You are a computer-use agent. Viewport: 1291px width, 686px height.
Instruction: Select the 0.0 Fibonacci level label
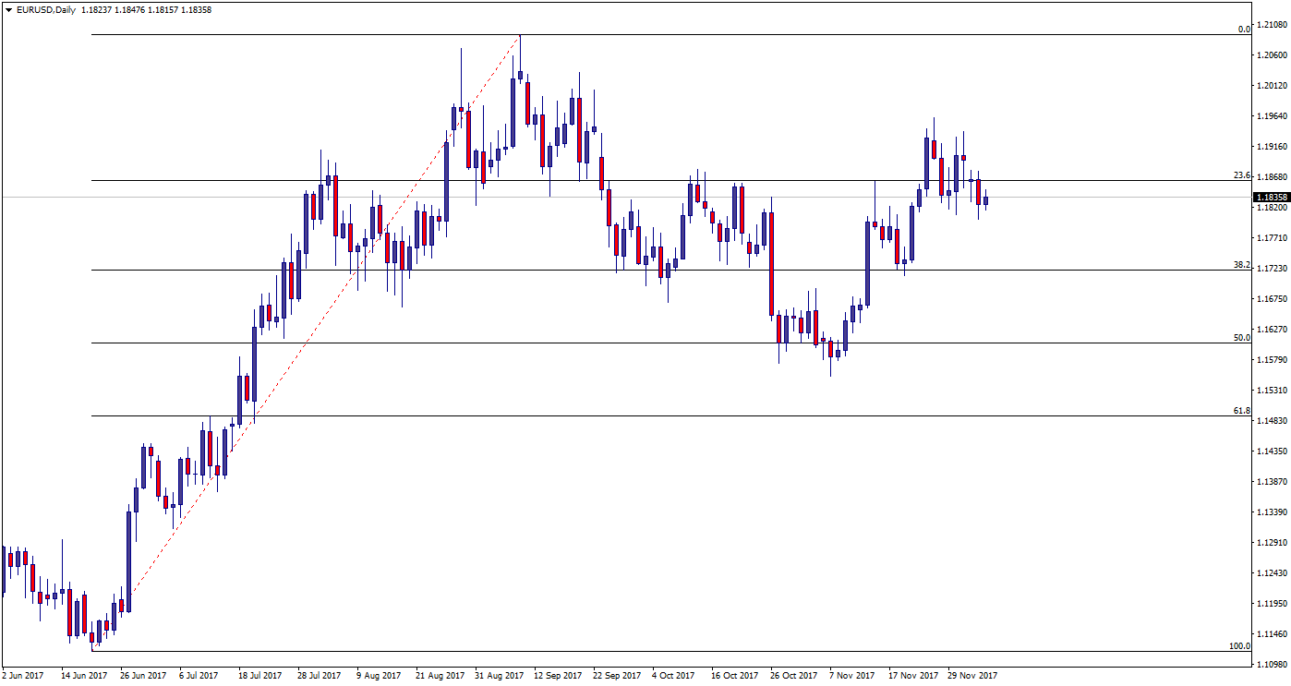pyautogui.click(x=1243, y=30)
